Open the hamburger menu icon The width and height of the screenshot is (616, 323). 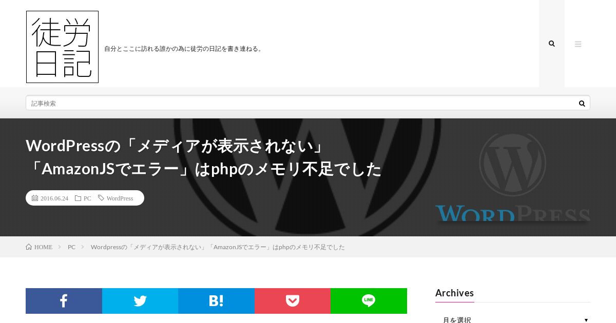pyautogui.click(x=578, y=44)
